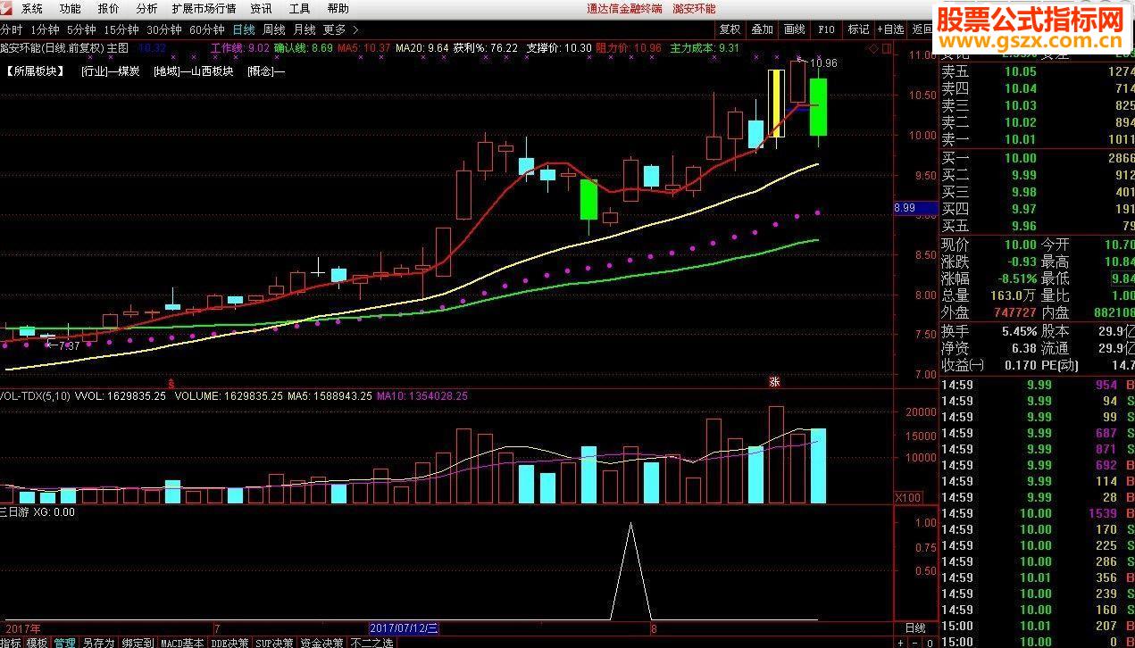Click the 卖五 price 10.05

tap(1021, 72)
